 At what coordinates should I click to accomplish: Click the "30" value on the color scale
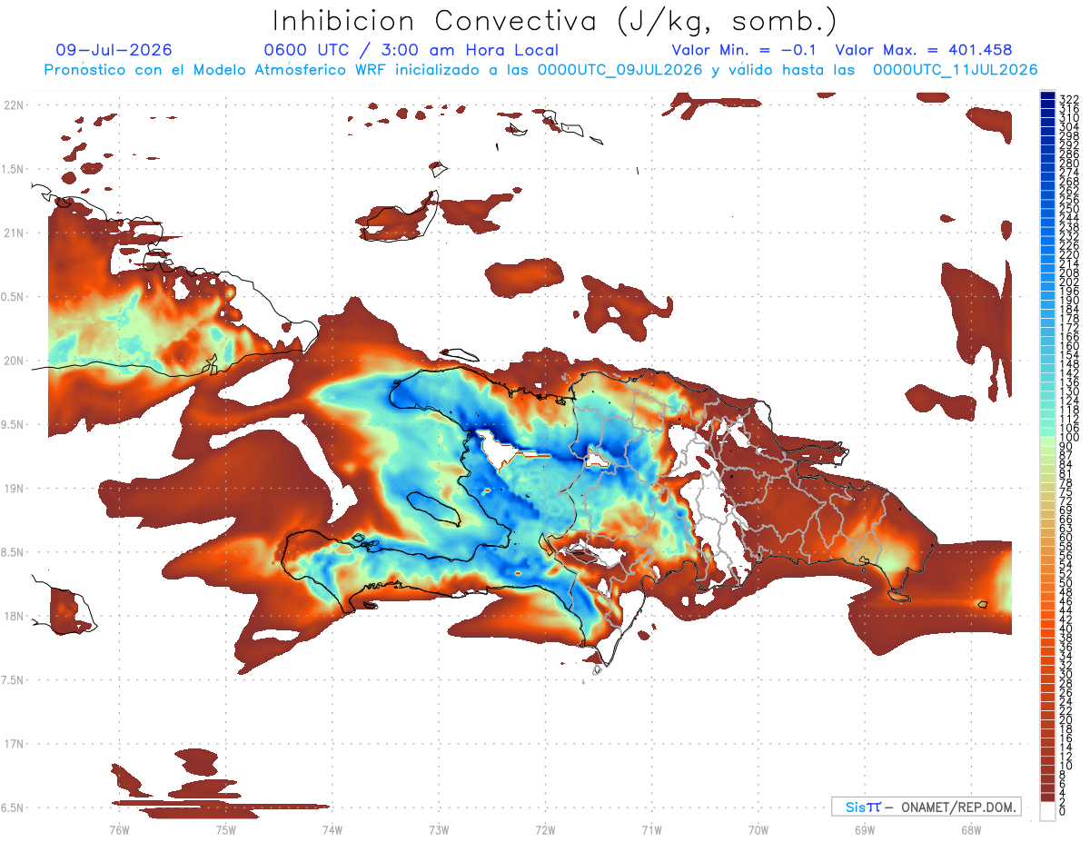point(1066,675)
